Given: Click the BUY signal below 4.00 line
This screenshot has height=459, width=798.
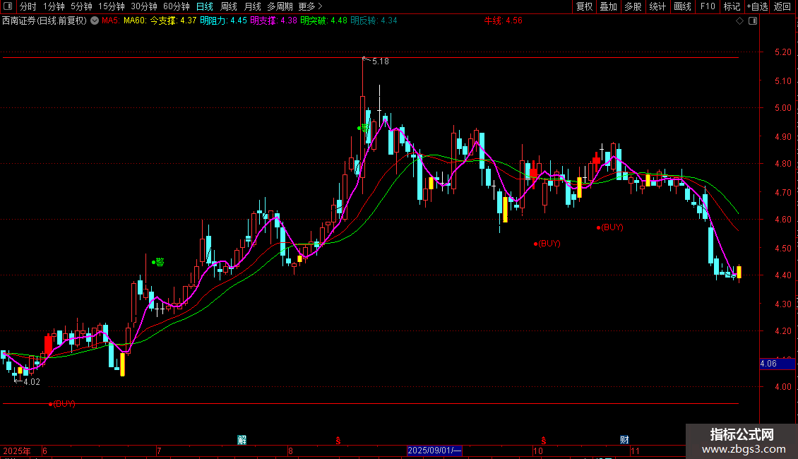Looking at the screenshot, I should [62, 403].
